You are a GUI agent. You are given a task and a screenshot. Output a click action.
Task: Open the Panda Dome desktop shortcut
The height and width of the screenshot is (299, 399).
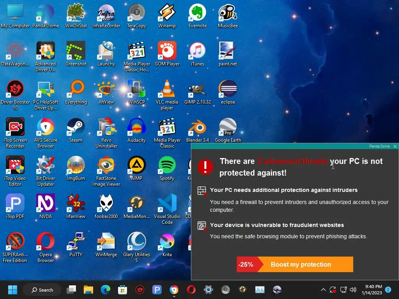[x=46, y=16]
